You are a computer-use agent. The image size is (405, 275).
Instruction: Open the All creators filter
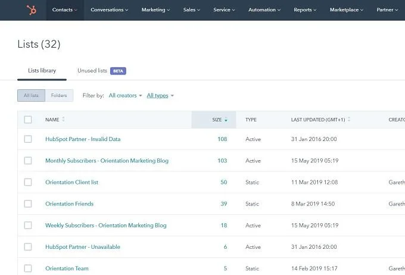click(x=125, y=96)
